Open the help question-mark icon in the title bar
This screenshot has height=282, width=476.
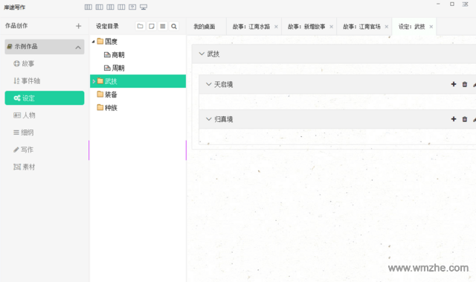132,7
